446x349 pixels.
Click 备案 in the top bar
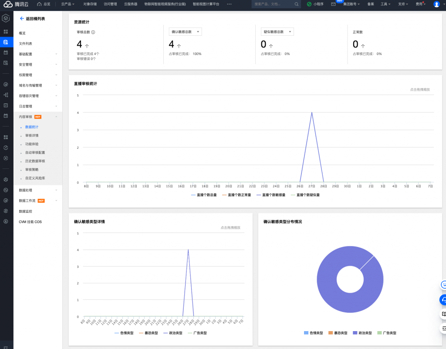tap(370, 4)
